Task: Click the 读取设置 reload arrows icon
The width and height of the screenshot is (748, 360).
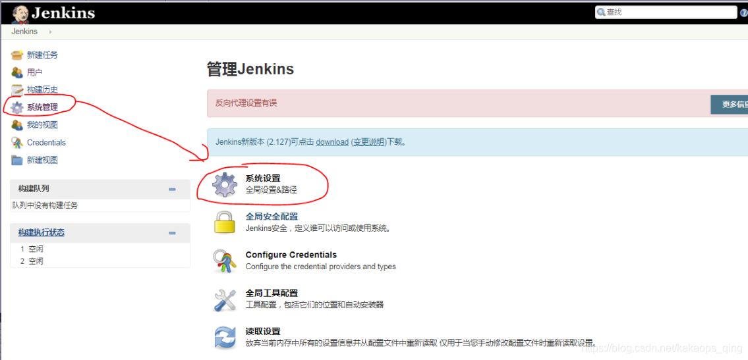Action: click(x=225, y=338)
